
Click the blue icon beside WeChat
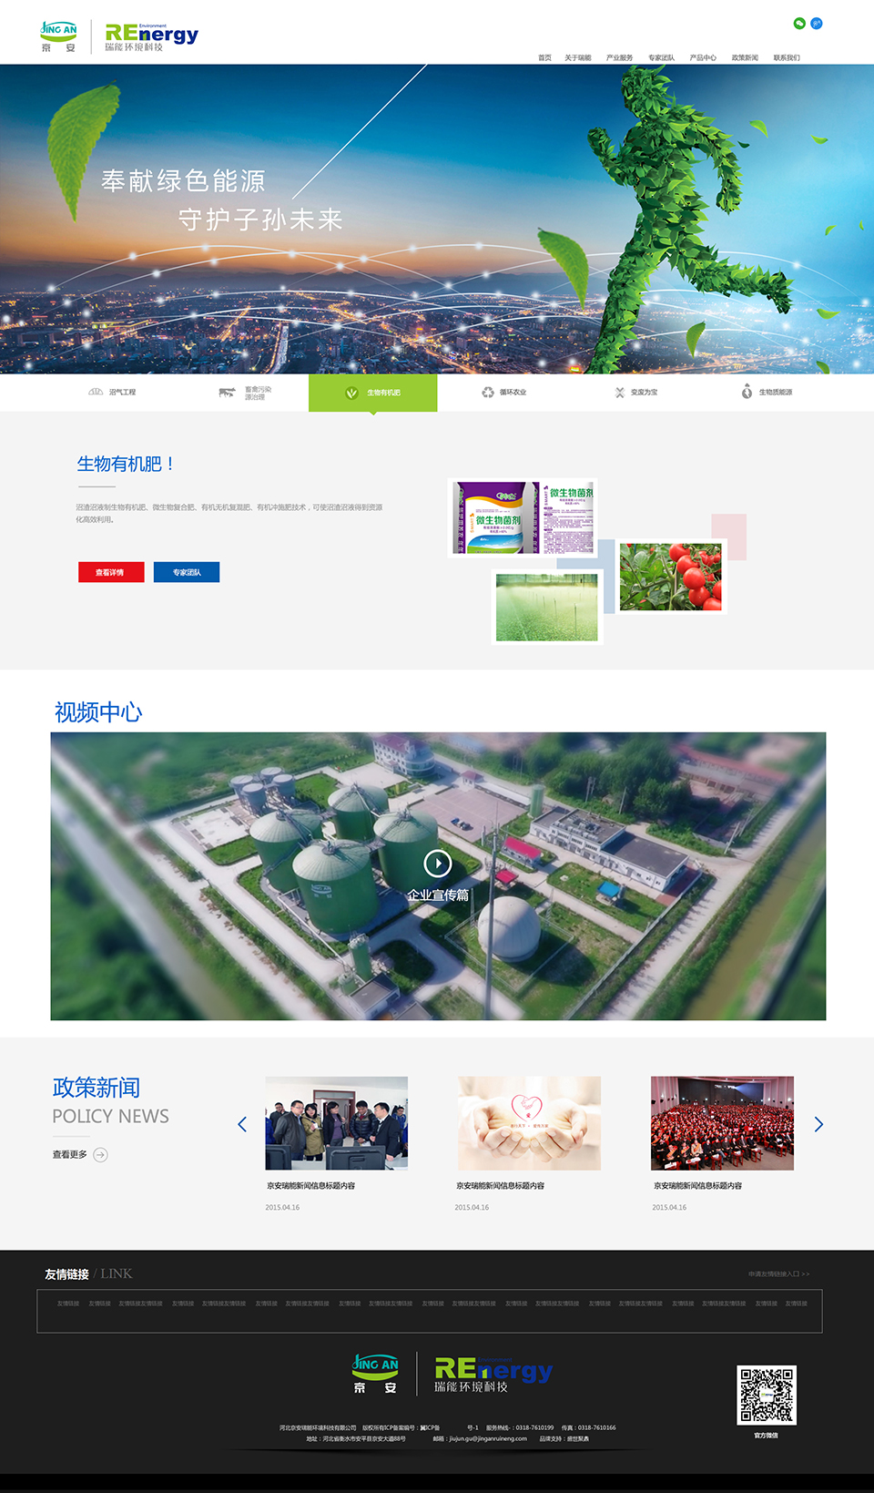click(817, 24)
